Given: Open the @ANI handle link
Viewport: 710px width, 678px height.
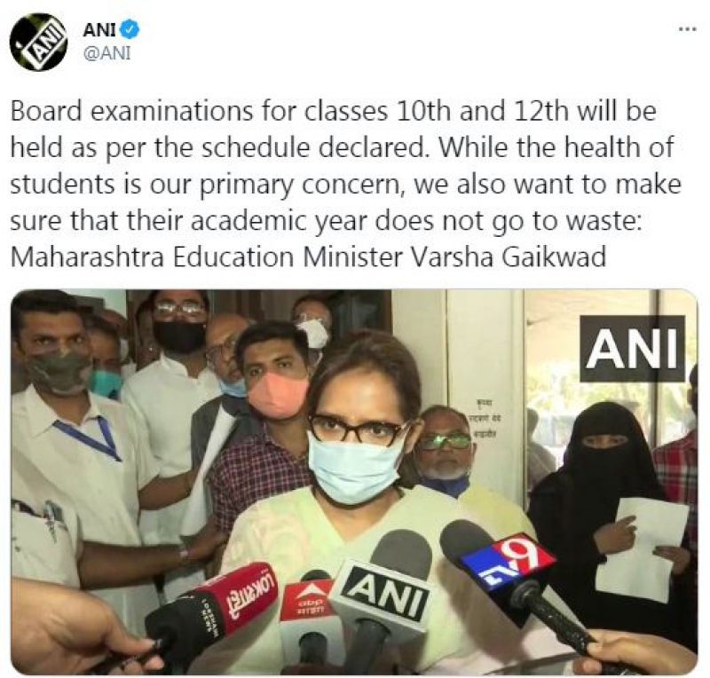Looking at the screenshot, I should pos(106,53).
